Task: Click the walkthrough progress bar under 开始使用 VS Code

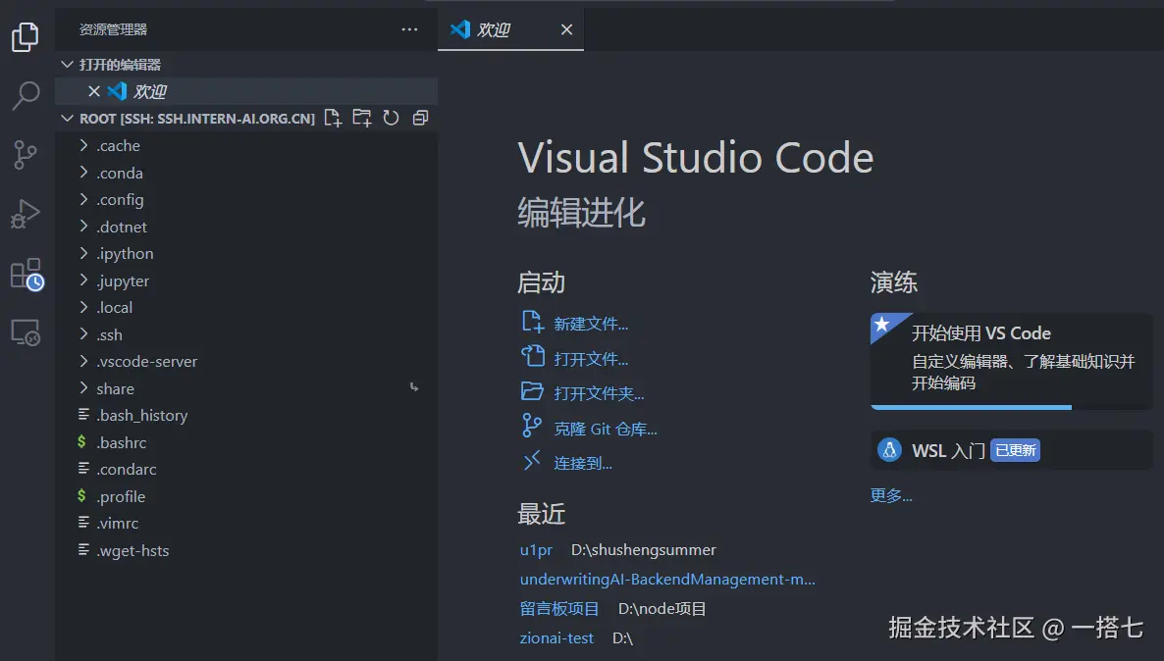Action: click(x=971, y=407)
